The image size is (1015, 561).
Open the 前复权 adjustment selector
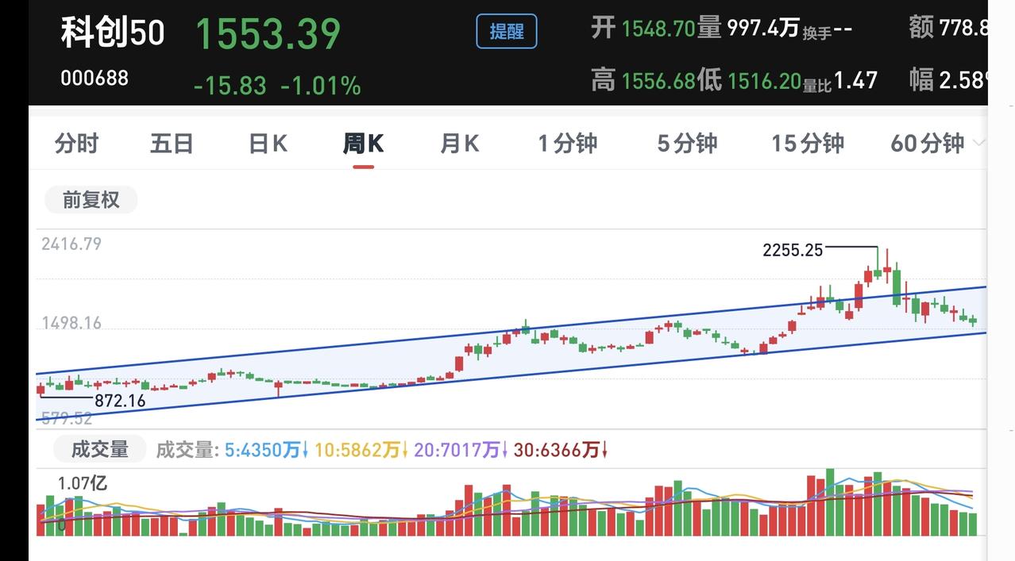pos(91,200)
